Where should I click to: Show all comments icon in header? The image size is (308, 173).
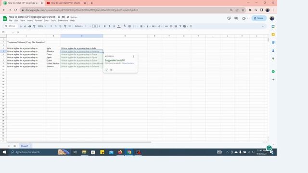tap(236, 18)
